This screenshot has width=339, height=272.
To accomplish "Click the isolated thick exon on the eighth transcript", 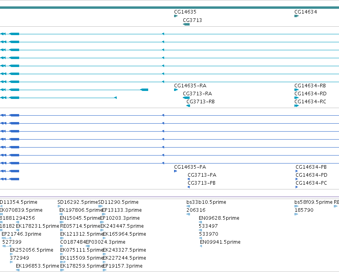I will 145,90.
